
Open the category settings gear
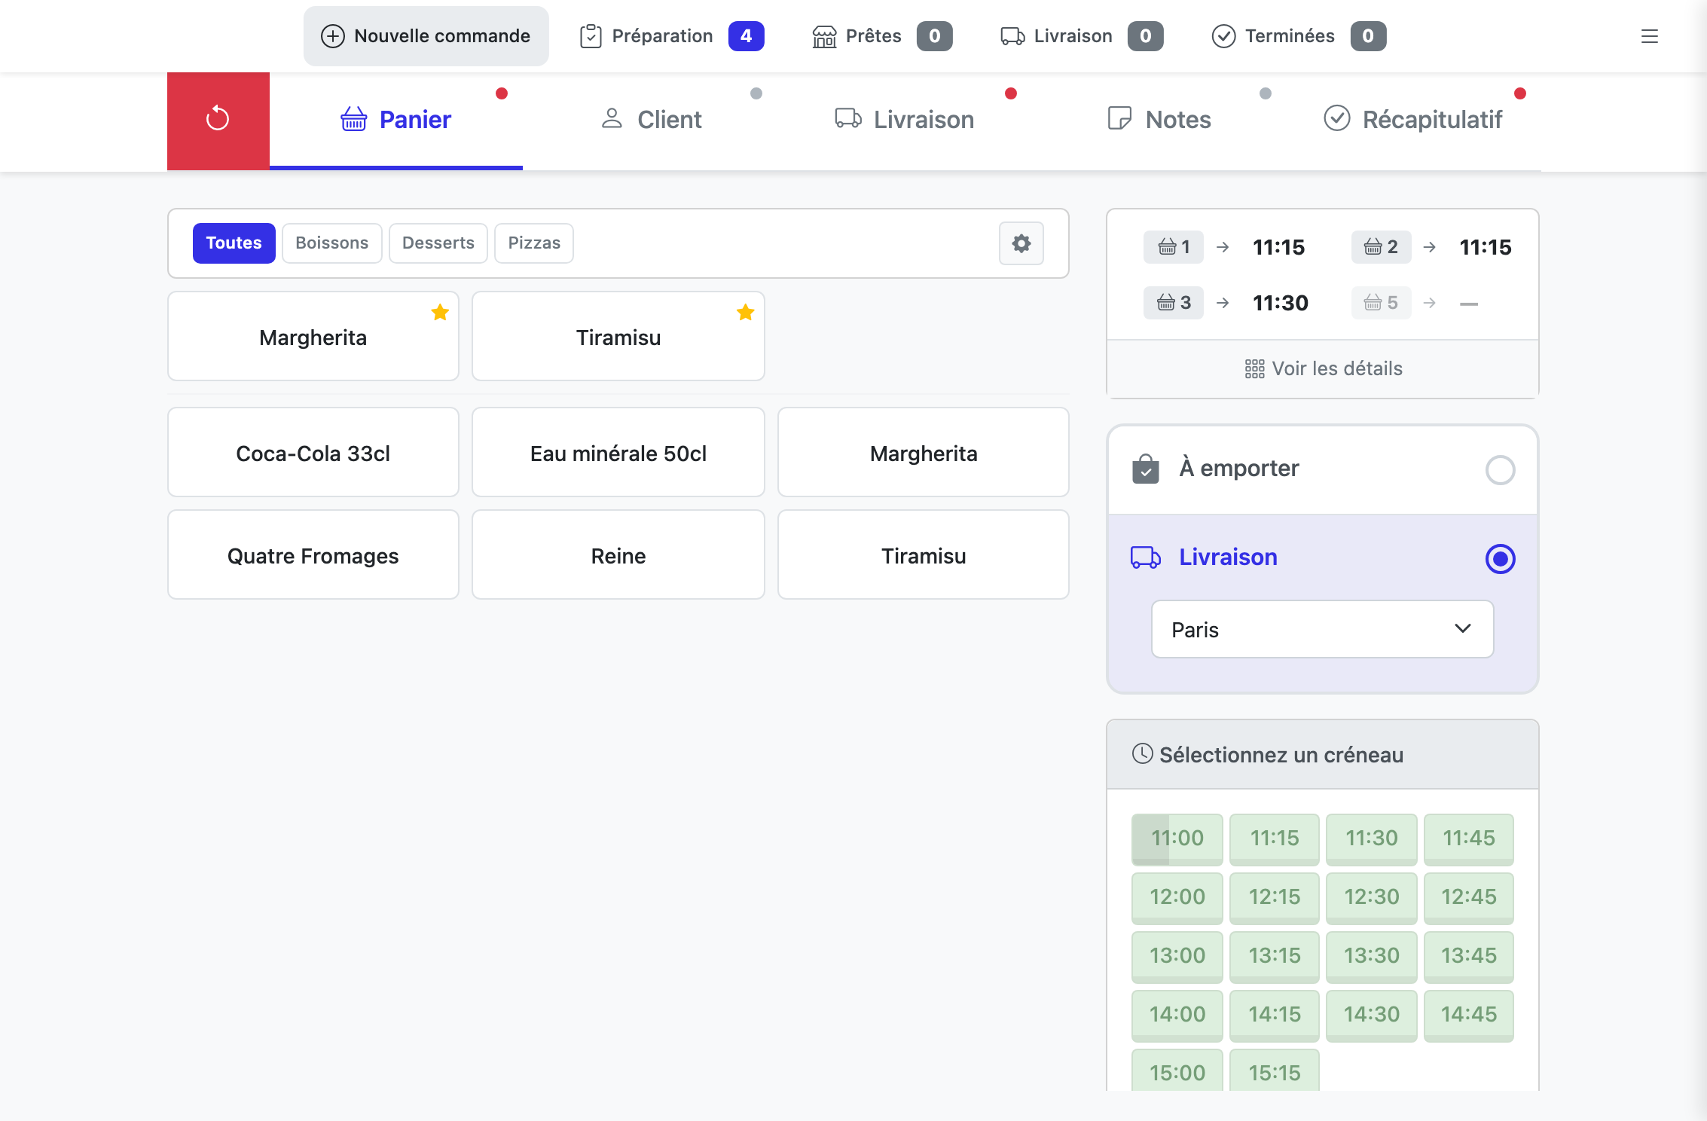click(1021, 243)
